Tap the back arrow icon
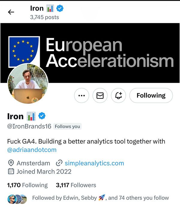The width and height of the screenshot is (180, 212). (11, 12)
